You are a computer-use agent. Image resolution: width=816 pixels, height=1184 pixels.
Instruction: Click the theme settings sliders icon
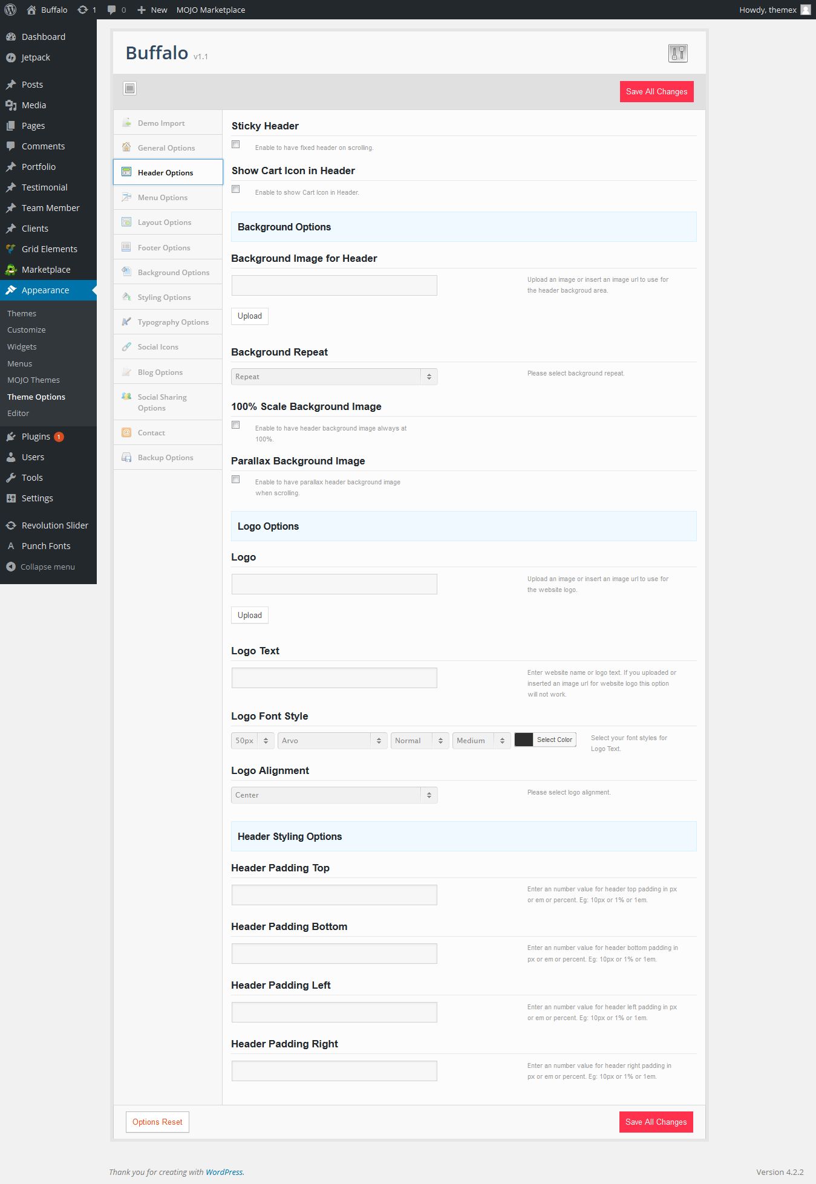[x=678, y=53]
